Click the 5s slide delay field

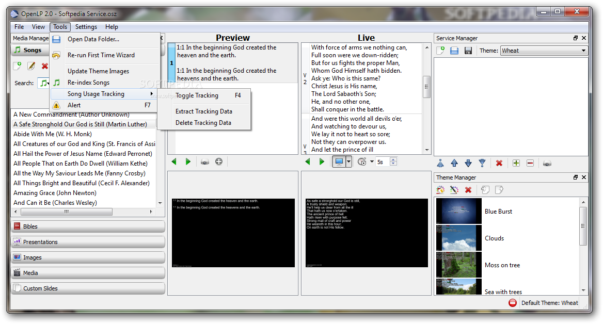tap(383, 162)
